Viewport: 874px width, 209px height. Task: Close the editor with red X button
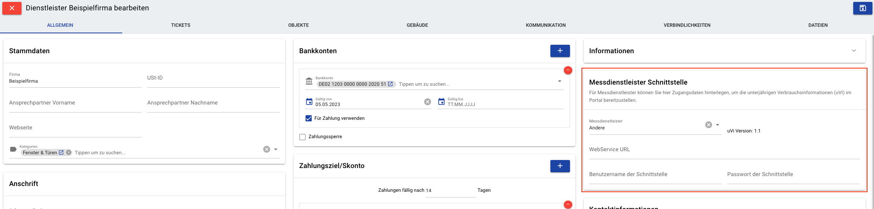tap(12, 8)
